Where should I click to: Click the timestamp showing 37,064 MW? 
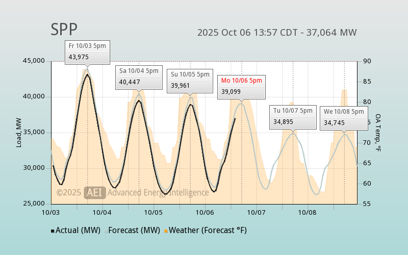click(277, 33)
